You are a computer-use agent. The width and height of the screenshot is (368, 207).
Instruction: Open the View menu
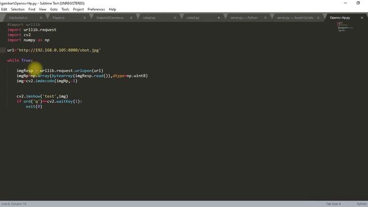(x=43, y=9)
